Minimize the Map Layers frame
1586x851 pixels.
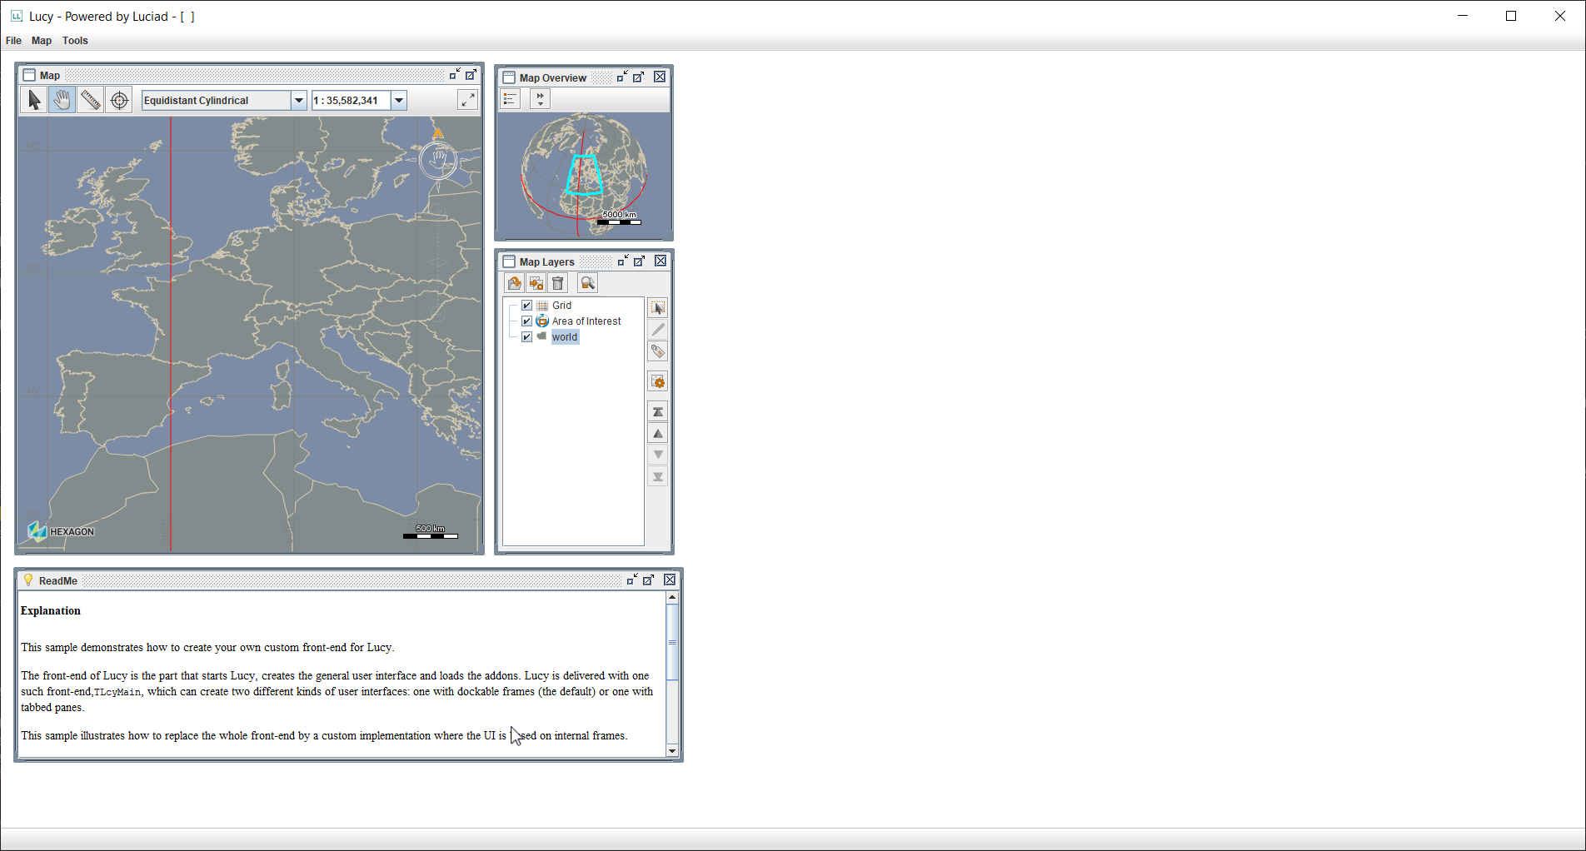click(623, 261)
